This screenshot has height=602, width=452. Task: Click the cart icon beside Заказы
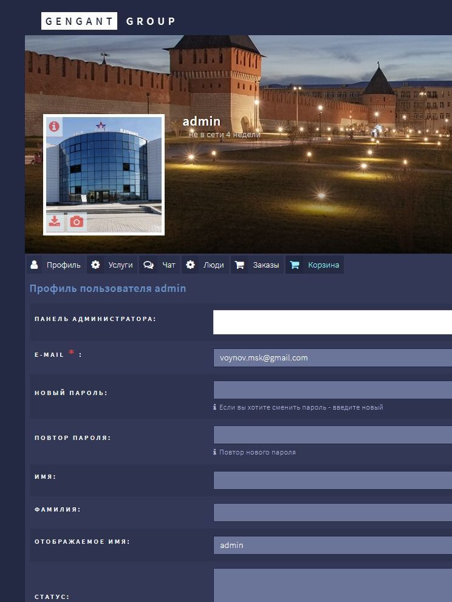[x=239, y=265]
